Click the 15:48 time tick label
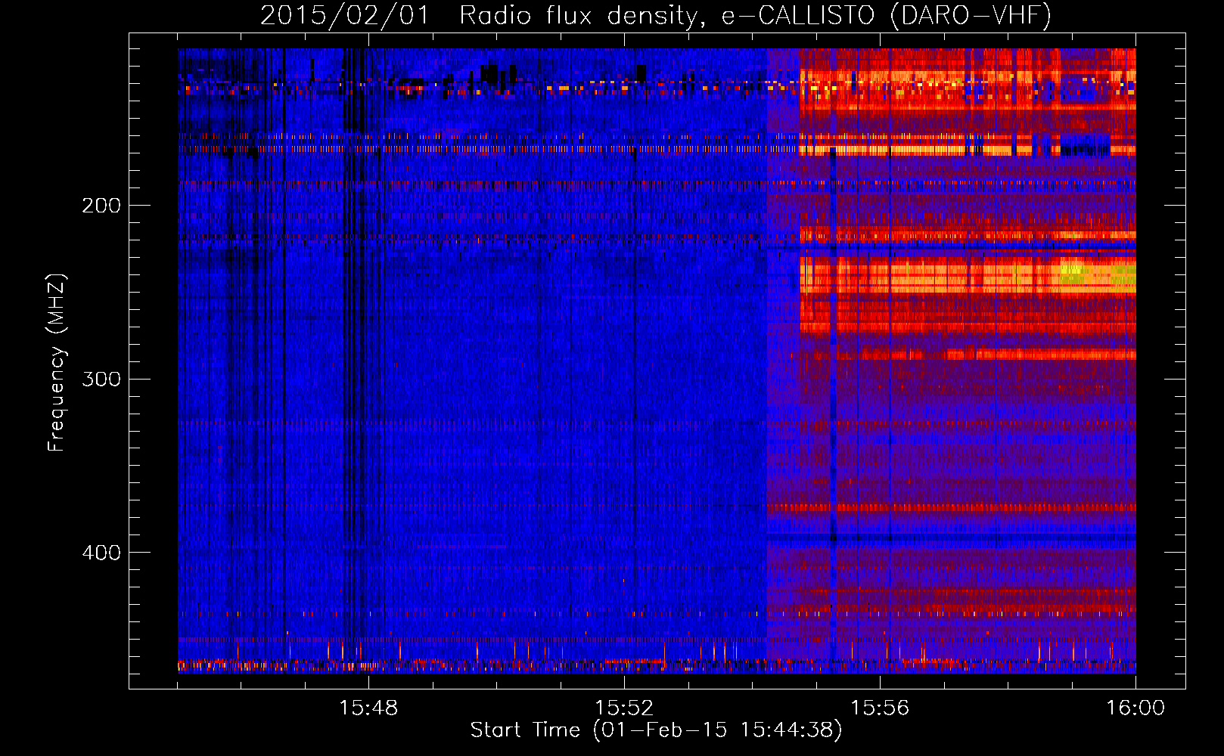This screenshot has height=756, width=1224. pyautogui.click(x=368, y=708)
